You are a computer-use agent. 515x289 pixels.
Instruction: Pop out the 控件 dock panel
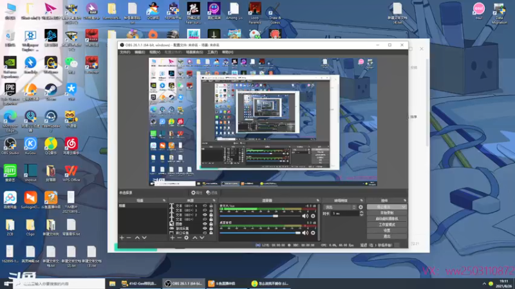pos(405,200)
